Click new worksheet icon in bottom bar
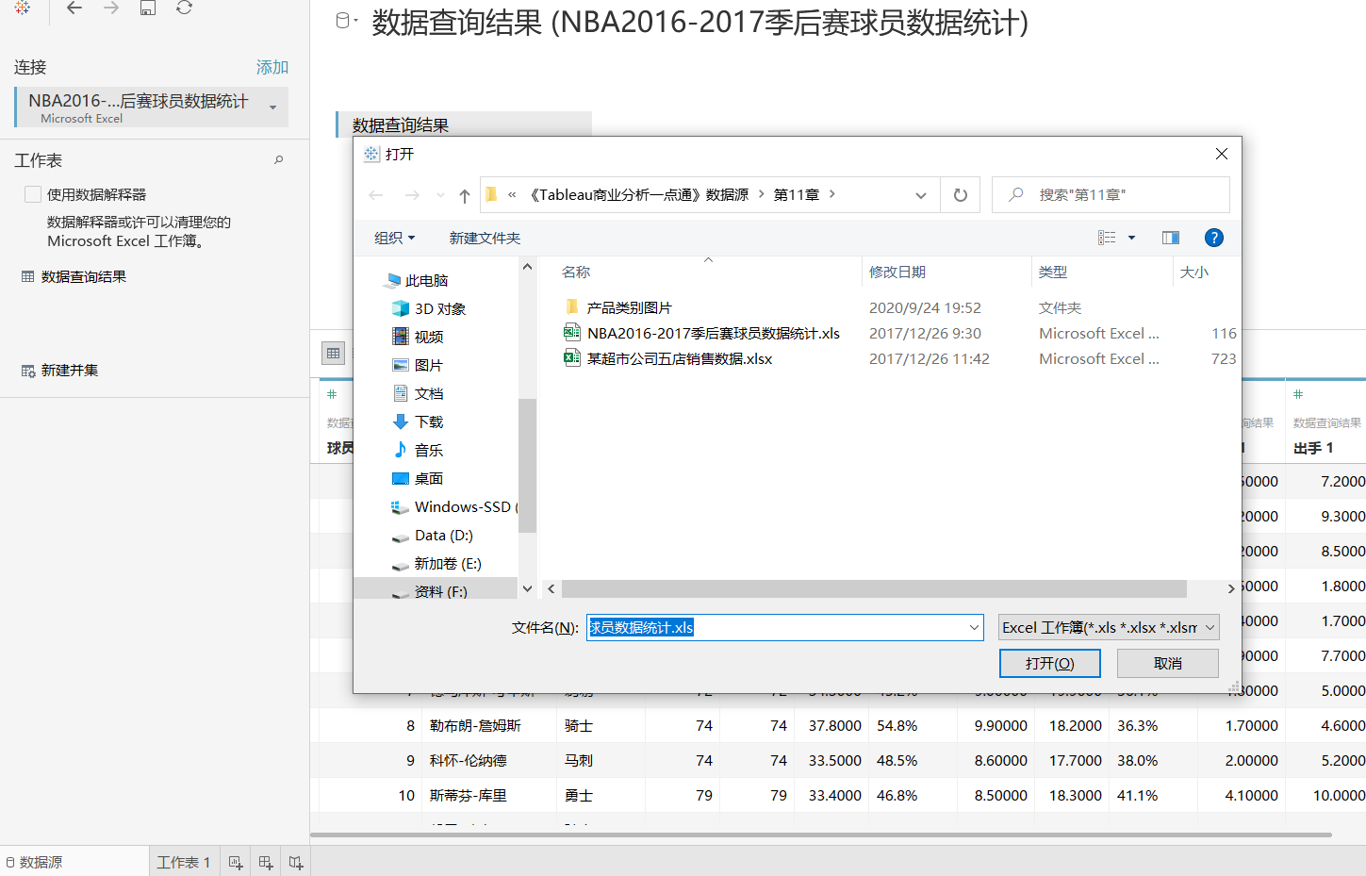Screen dimensions: 1366x876 click(x=236, y=862)
